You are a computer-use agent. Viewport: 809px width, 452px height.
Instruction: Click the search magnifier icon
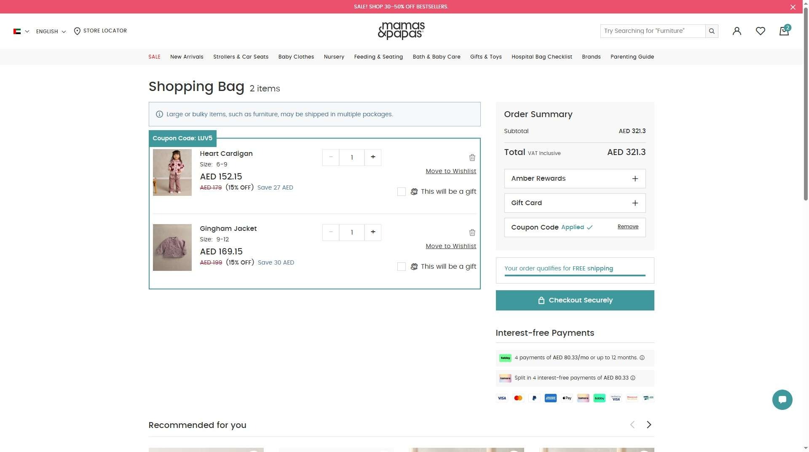712,31
